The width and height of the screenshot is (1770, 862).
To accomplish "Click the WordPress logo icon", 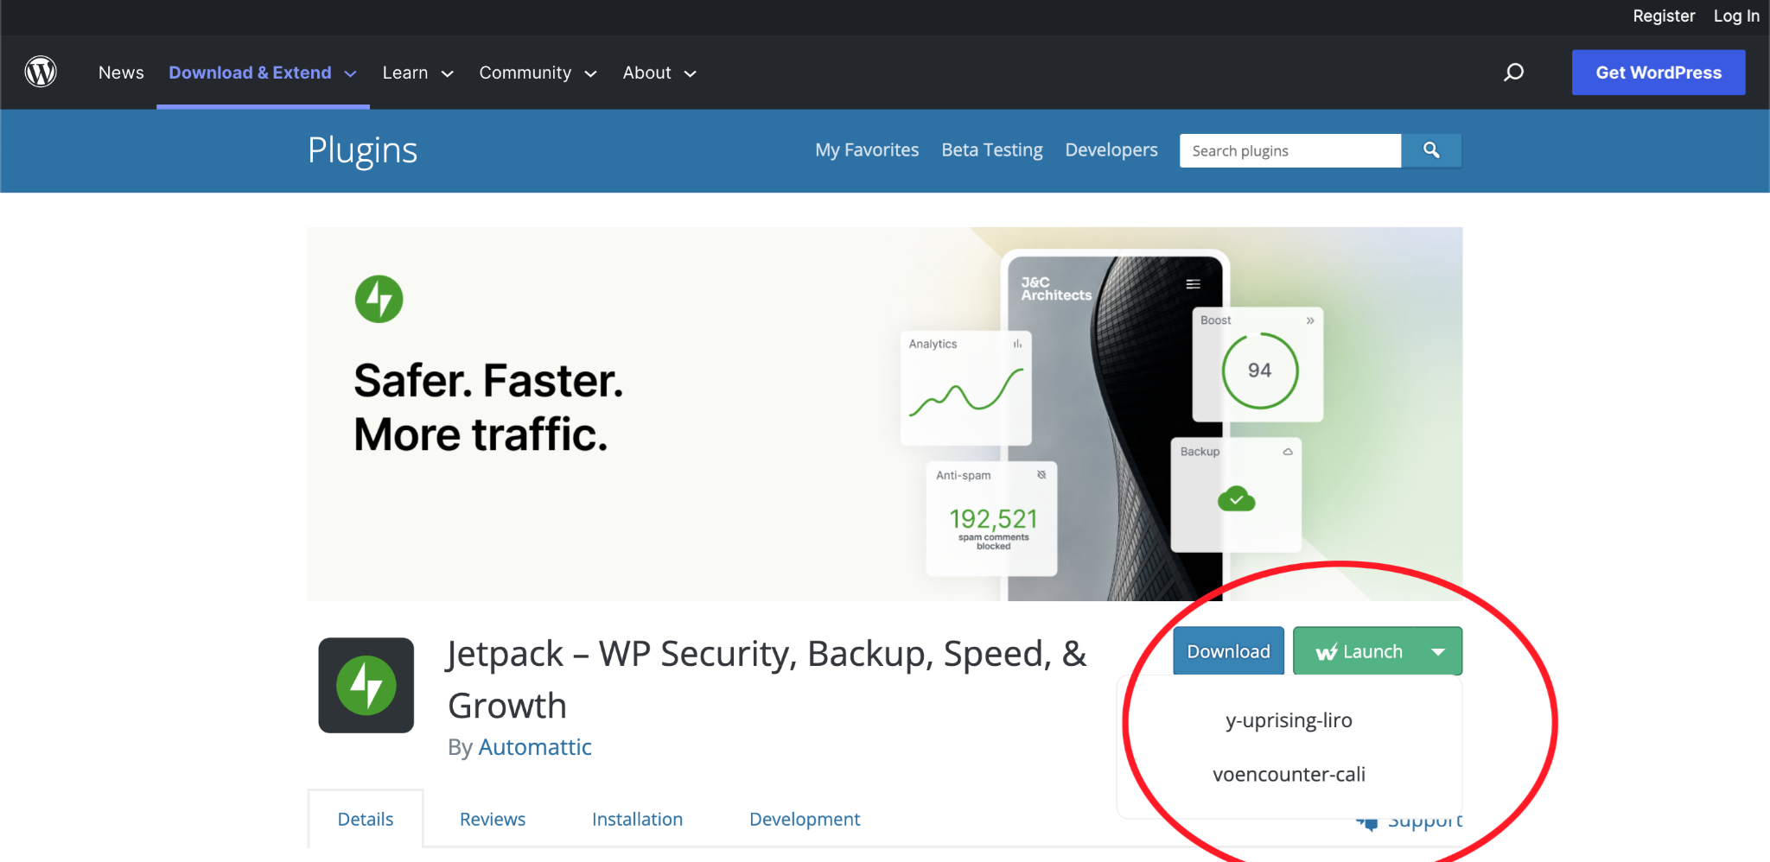I will tap(41, 72).
